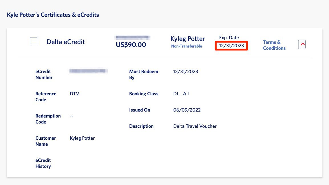Select the US$90.00 credit amount
Screen dimensions: 329x185
click(130, 45)
